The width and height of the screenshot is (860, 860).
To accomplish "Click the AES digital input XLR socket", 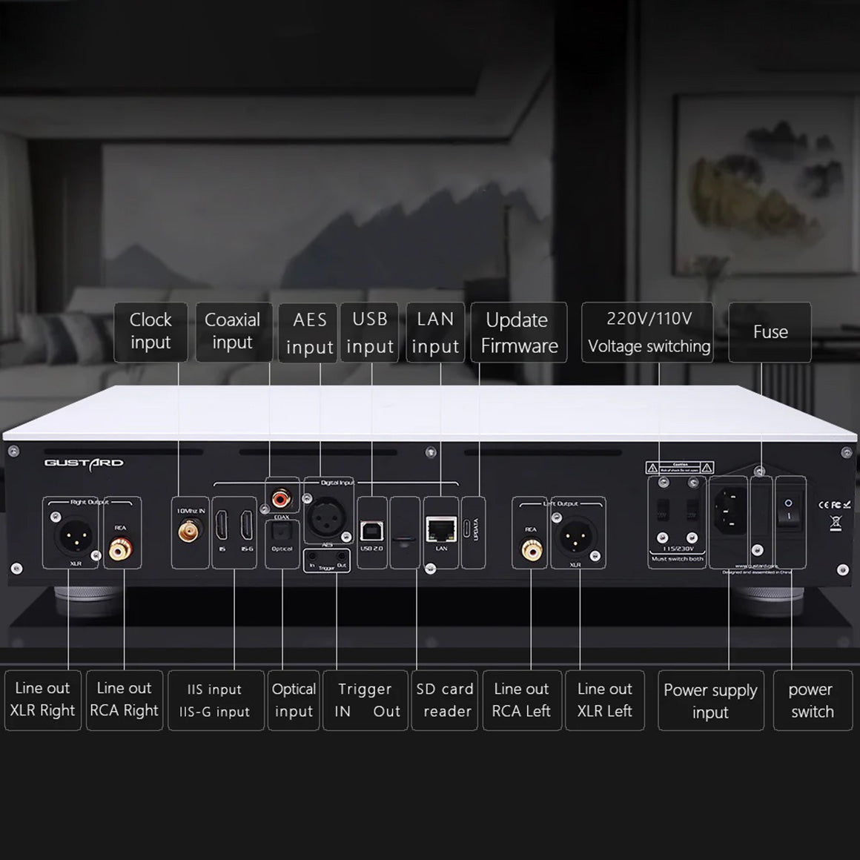I will click(x=325, y=520).
